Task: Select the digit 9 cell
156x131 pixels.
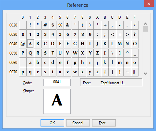Action: [90, 35]
